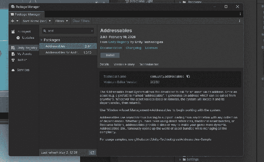The image size is (264, 162).
Task: Click the Minimum Editor Version value 2023.1
Action: click(x=155, y=82)
